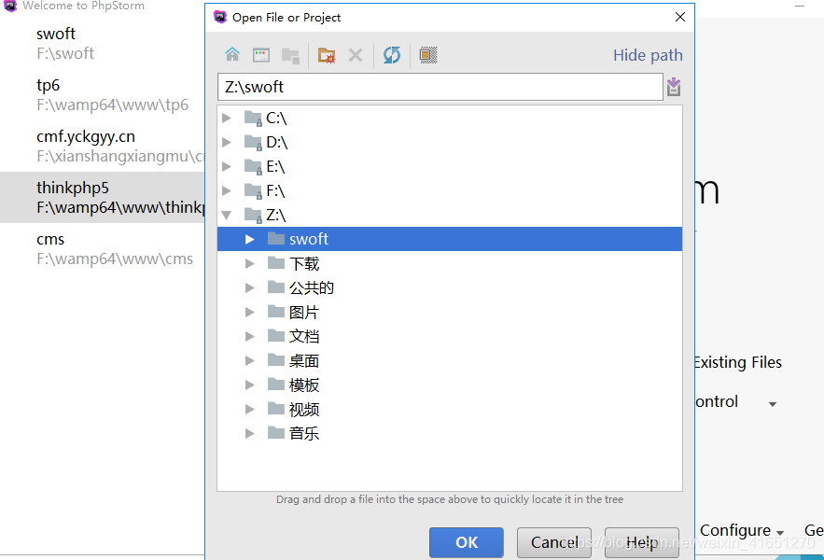Click Show Hidden Files and Directories icon
The width and height of the screenshot is (824, 560).
(428, 55)
